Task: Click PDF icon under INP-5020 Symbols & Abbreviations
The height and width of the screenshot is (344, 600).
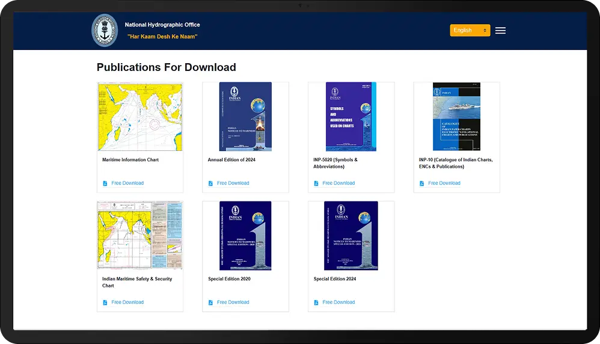Action: point(316,183)
